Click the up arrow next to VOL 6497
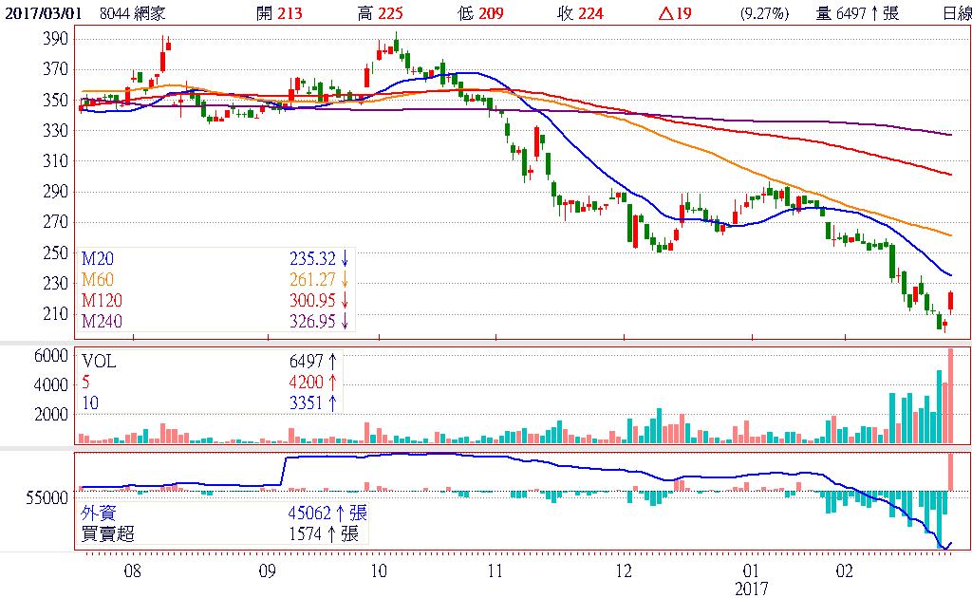Viewport: 972px width, 598px height. tap(332, 362)
